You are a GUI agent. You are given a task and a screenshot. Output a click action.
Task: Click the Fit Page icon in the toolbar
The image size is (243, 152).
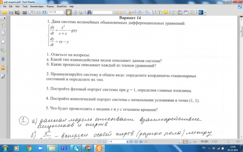[x=145, y=12]
